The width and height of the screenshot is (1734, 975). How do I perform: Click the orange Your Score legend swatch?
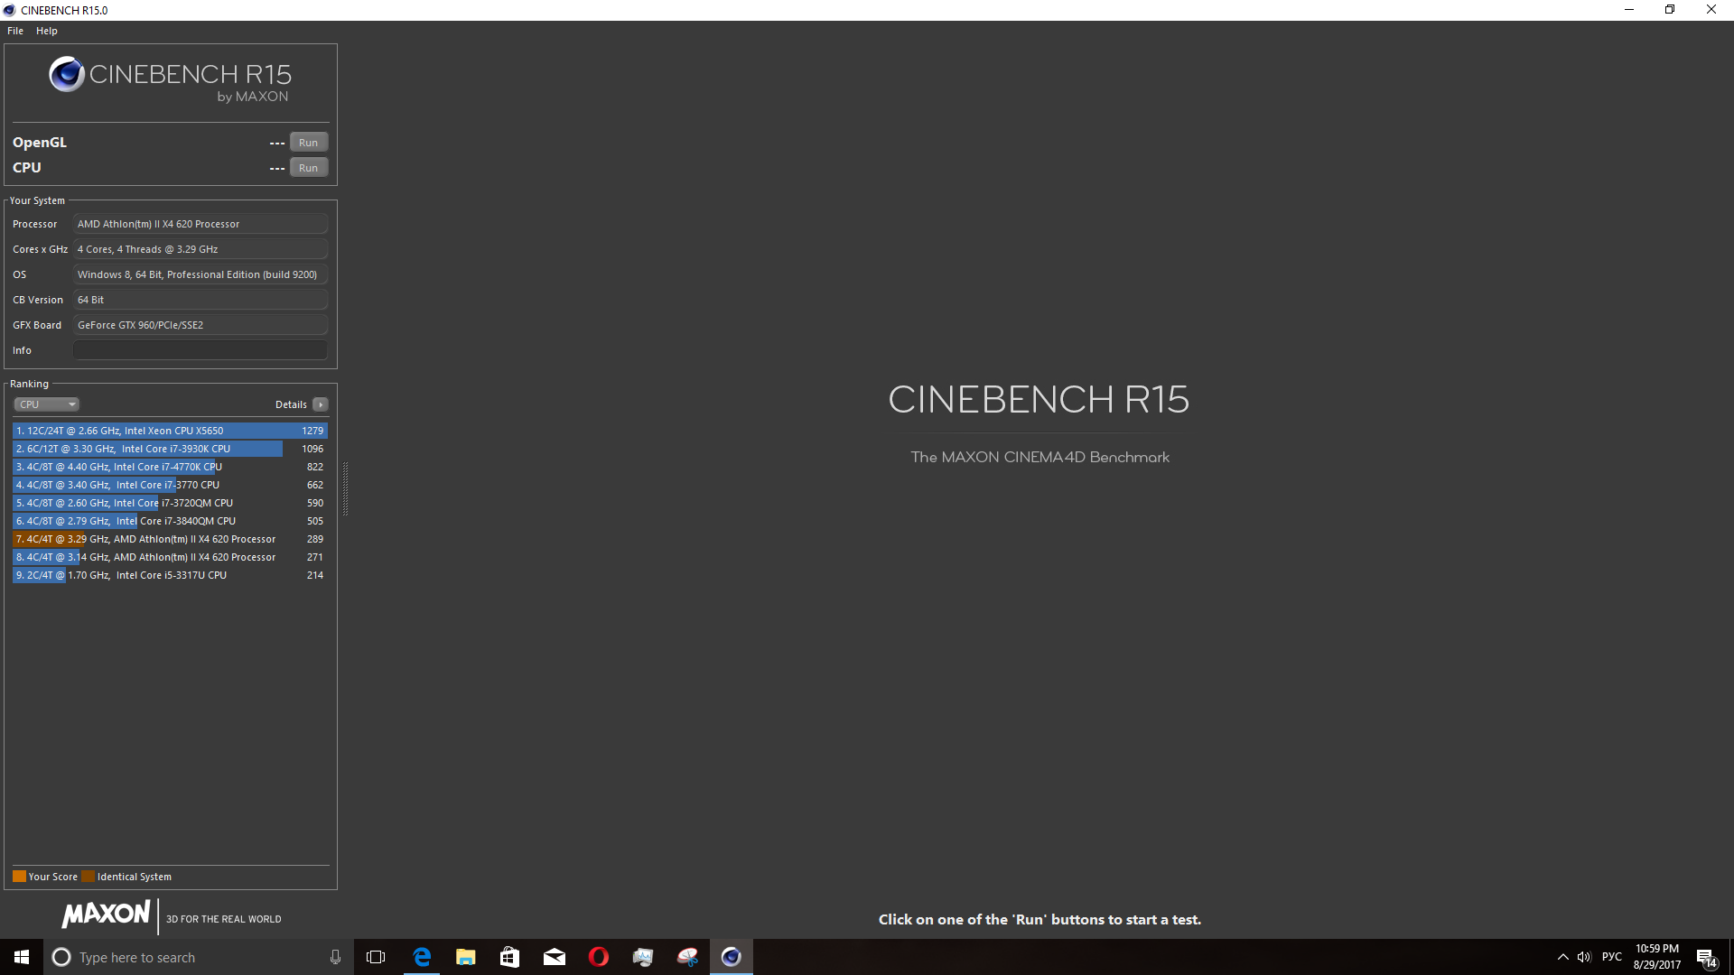tap(19, 877)
